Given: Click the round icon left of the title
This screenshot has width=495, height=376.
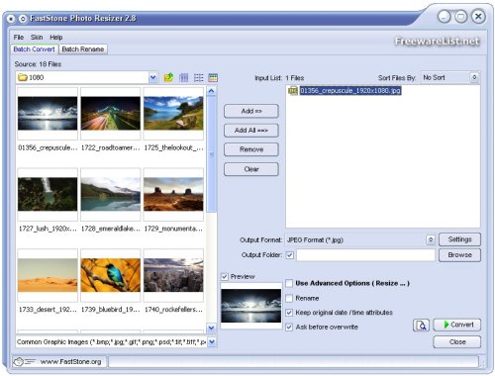Looking at the screenshot, I should pos(23,19).
